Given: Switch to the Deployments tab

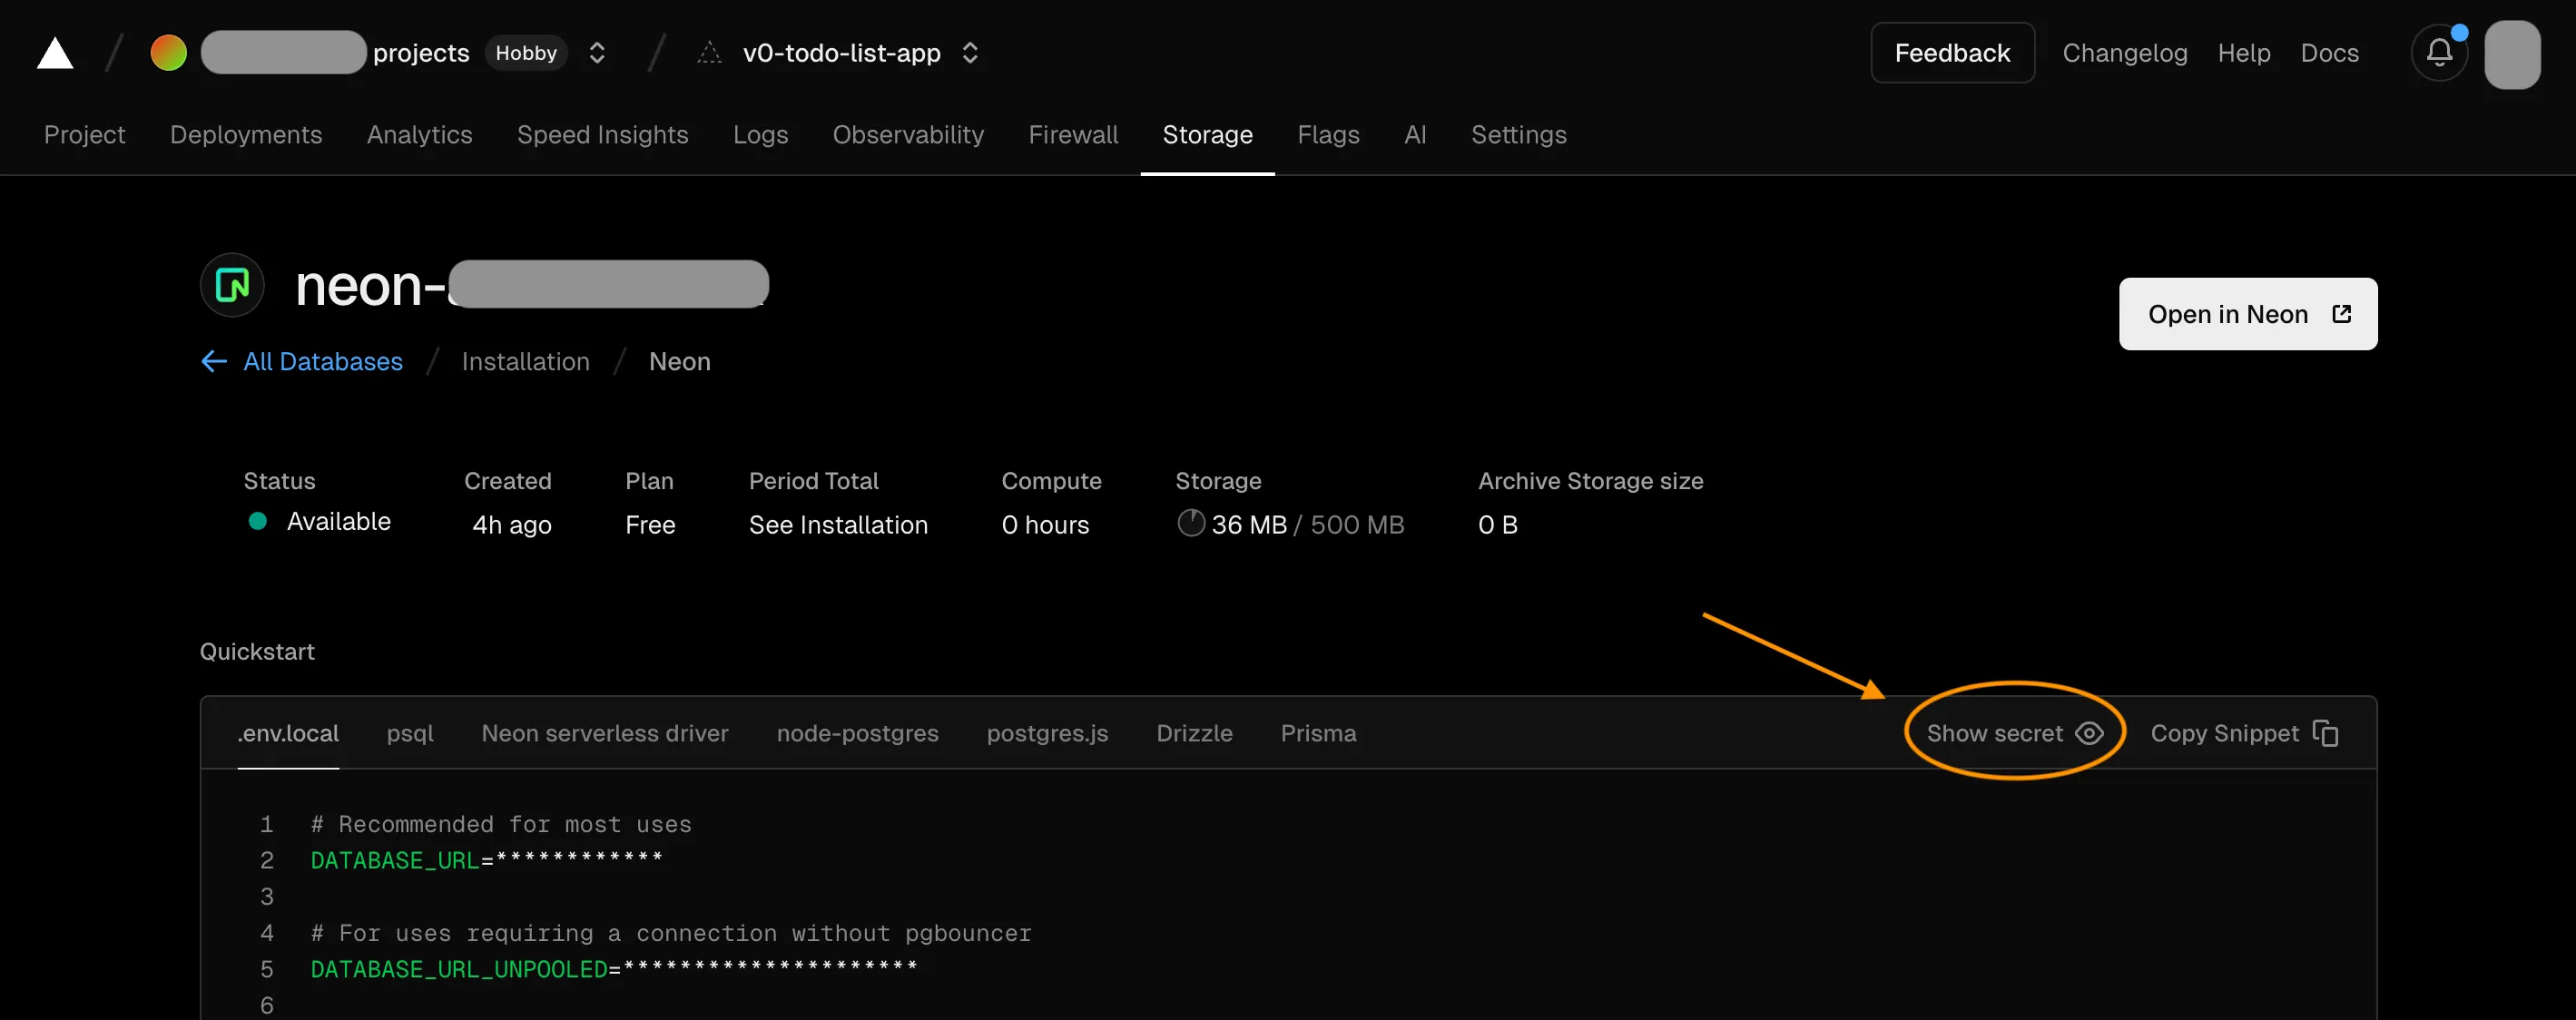Looking at the screenshot, I should 246,135.
